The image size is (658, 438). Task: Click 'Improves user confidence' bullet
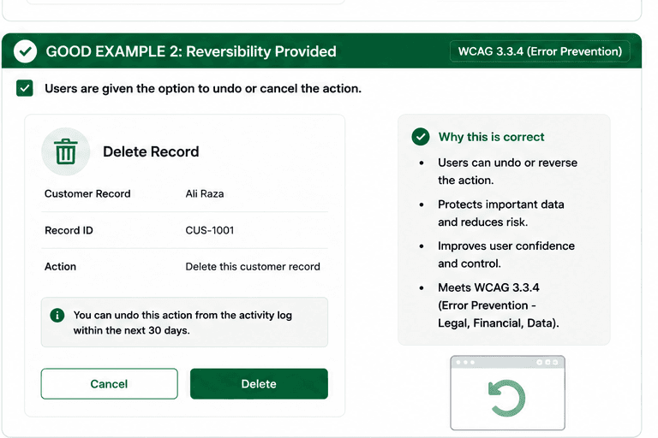(506, 254)
